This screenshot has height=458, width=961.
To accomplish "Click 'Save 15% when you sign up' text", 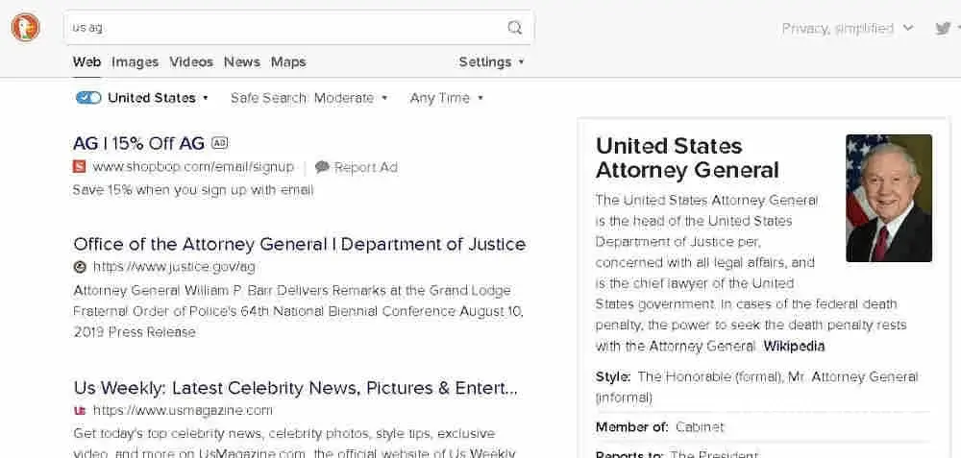I will coord(193,190).
